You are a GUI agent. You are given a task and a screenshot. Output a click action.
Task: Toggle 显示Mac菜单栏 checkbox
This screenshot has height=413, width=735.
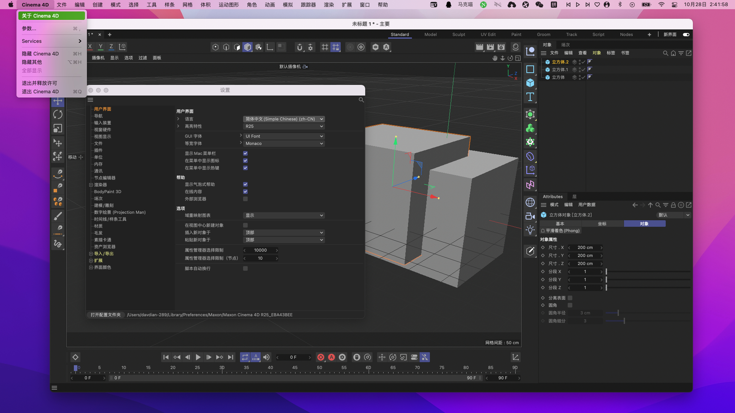246,153
